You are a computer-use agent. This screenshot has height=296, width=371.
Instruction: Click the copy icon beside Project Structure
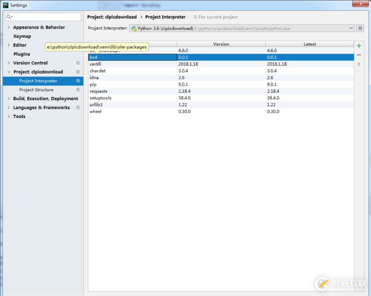point(78,89)
